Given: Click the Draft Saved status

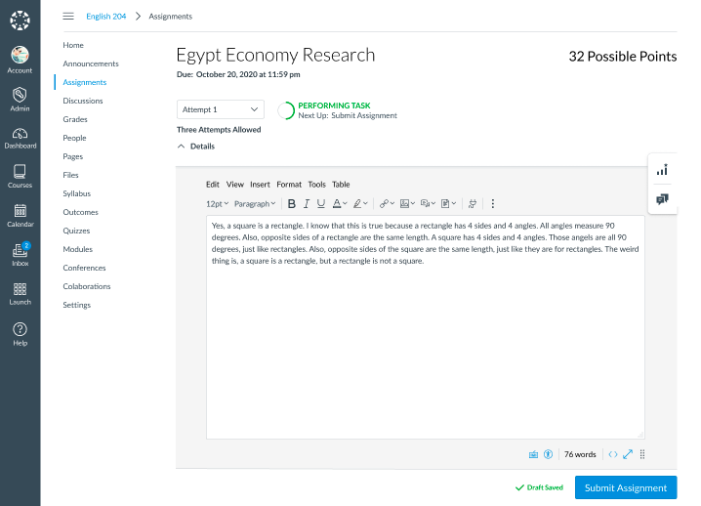Looking at the screenshot, I should pos(539,487).
